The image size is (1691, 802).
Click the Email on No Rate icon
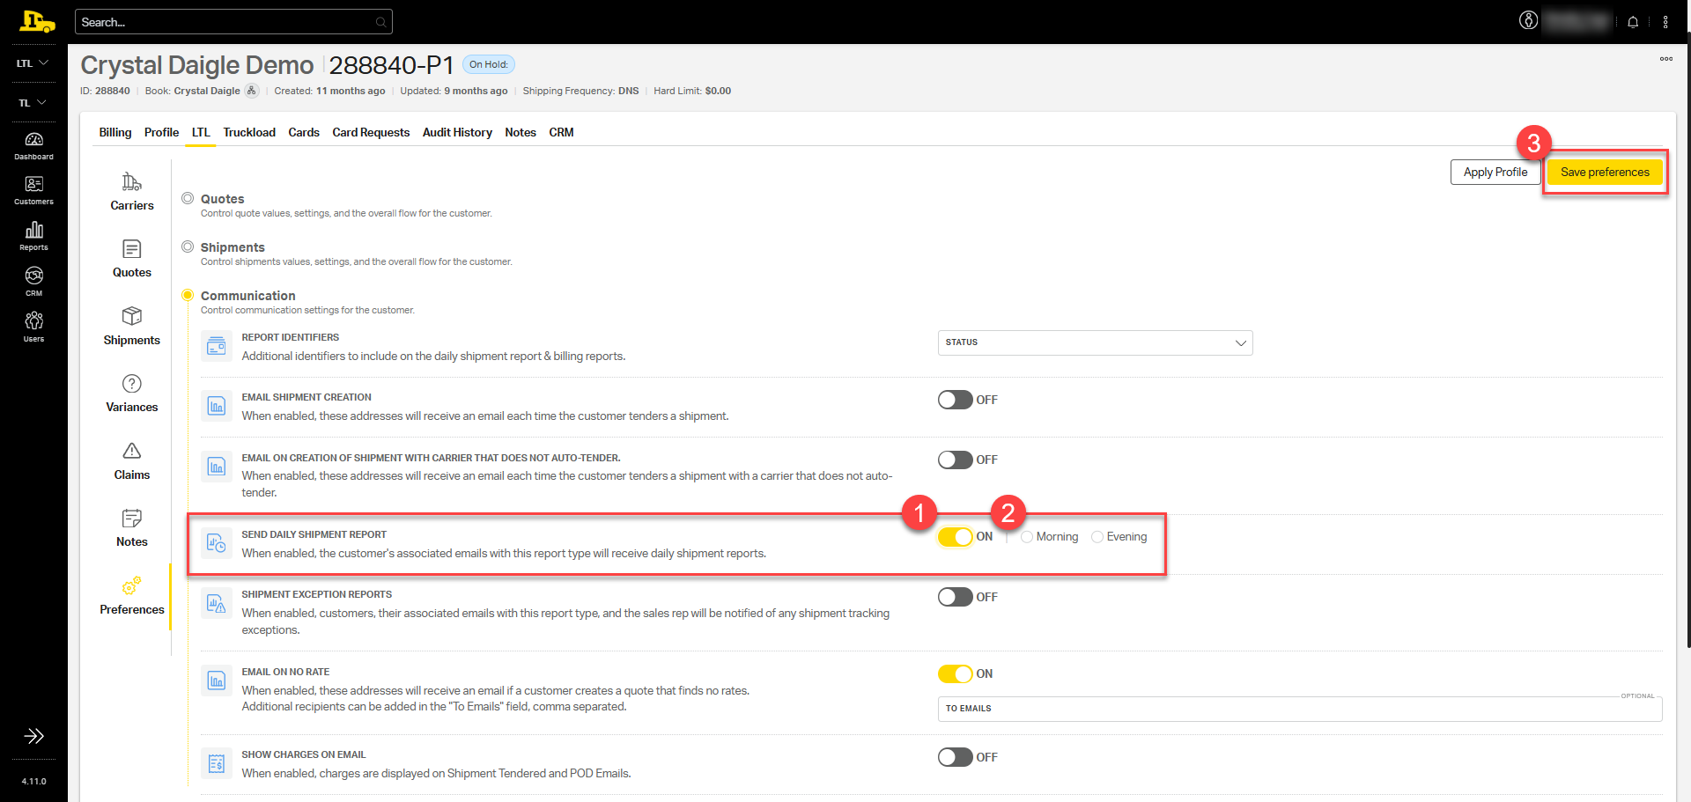pyautogui.click(x=217, y=681)
